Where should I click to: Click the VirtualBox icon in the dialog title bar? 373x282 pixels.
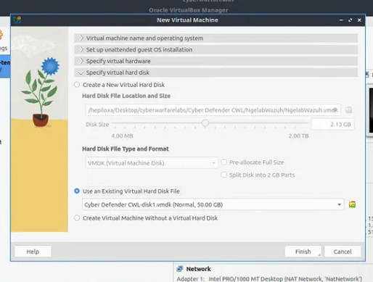[17, 20]
